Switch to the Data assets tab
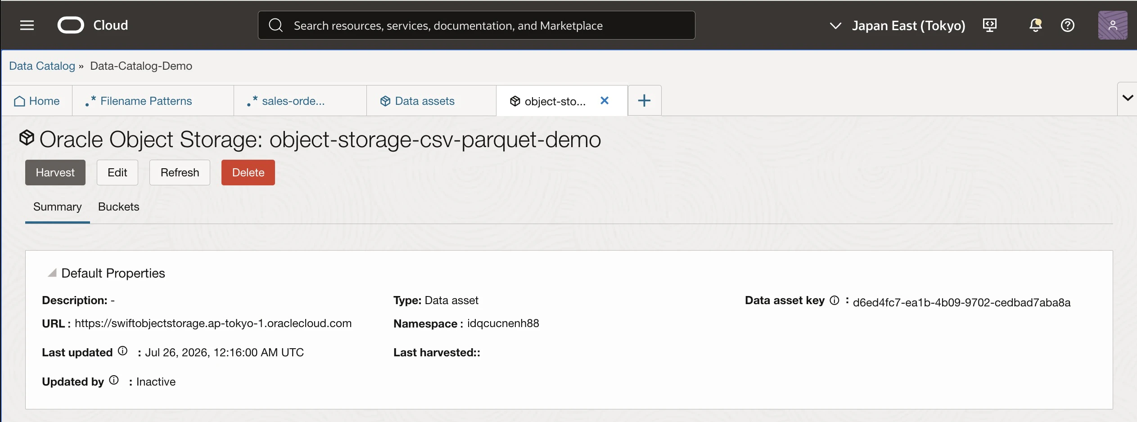Viewport: 1137px width, 422px height. click(431, 101)
